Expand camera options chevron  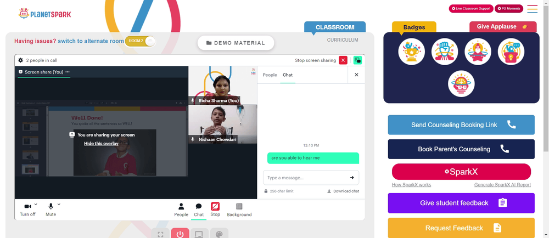point(36,205)
